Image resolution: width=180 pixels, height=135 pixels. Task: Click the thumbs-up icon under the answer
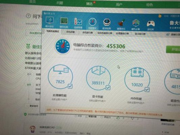click(118, 118)
